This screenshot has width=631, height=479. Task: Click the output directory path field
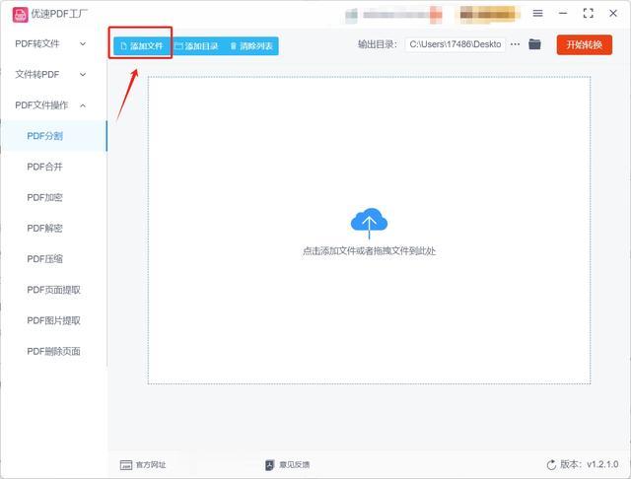[x=456, y=44]
